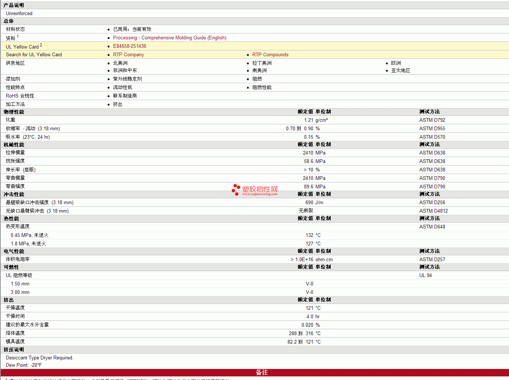The width and height of the screenshot is (509, 380).
Task: Select the '紫外线稳定剂' additive entry
Action: (128, 79)
